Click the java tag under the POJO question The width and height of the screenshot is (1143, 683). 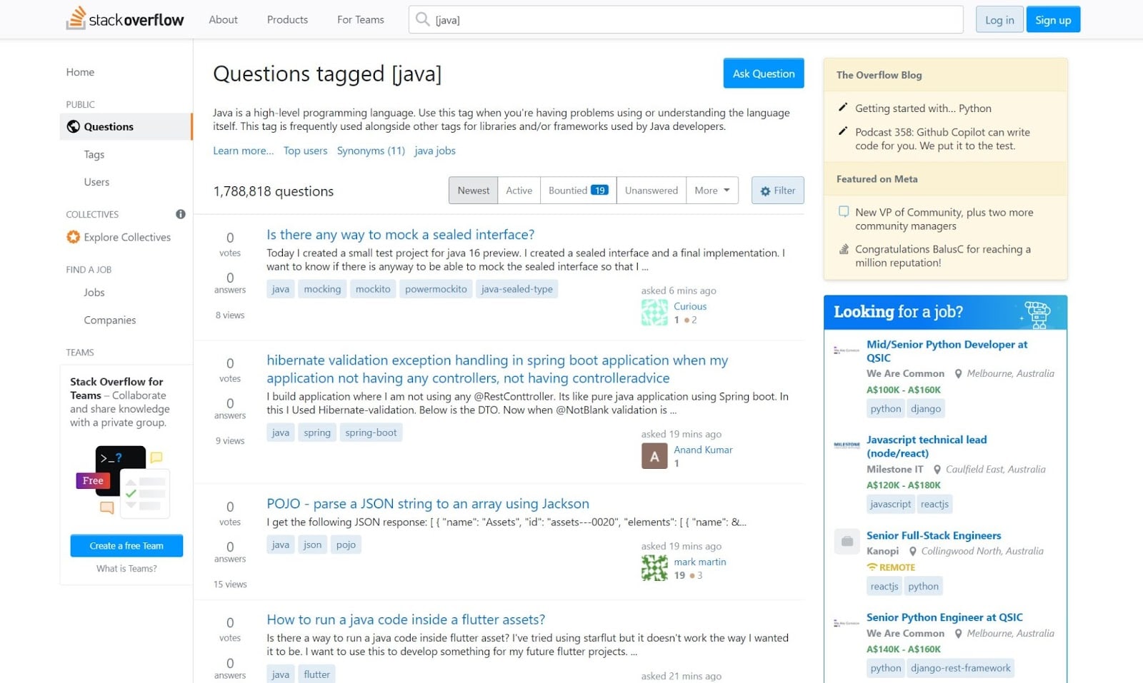click(x=280, y=544)
